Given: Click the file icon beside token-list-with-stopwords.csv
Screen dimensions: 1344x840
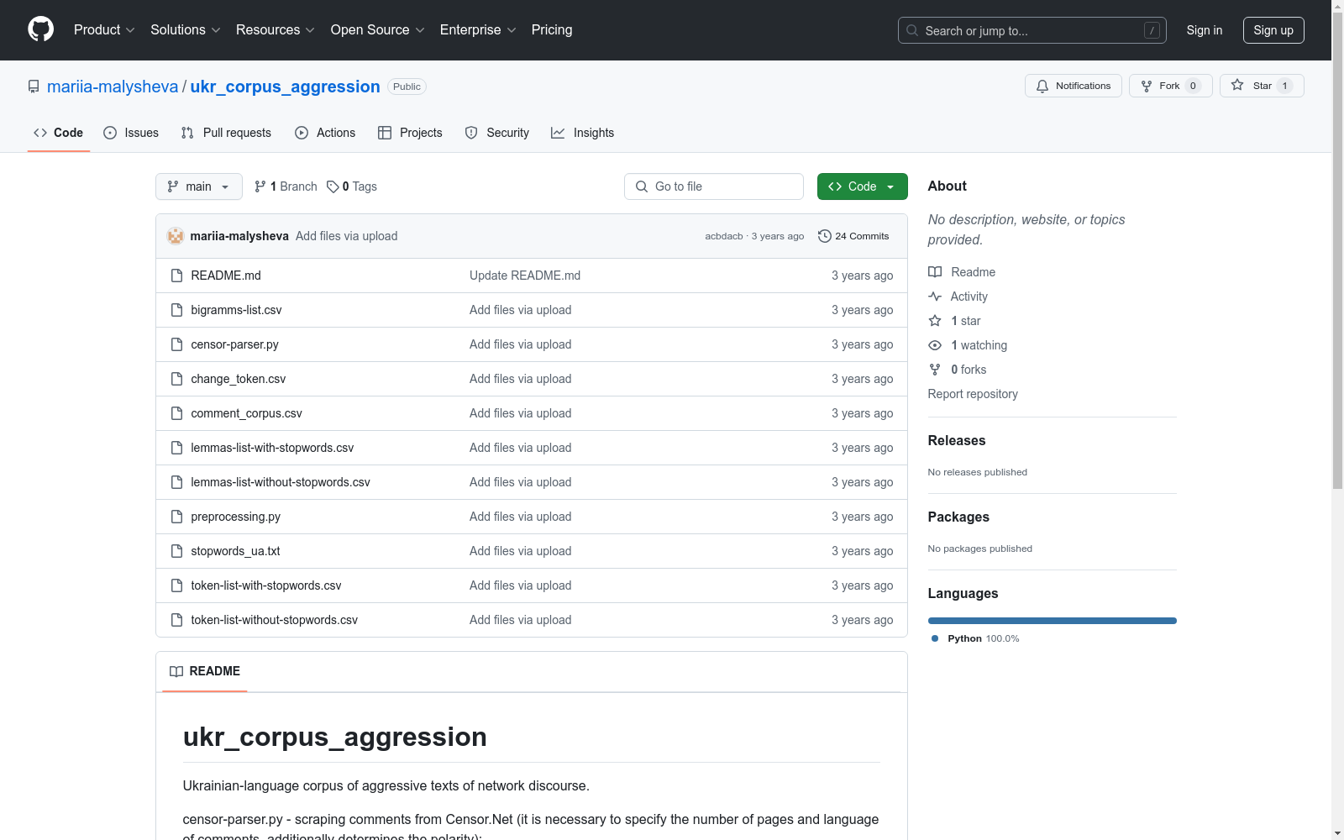Looking at the screenshot, I should click(176, 585).
